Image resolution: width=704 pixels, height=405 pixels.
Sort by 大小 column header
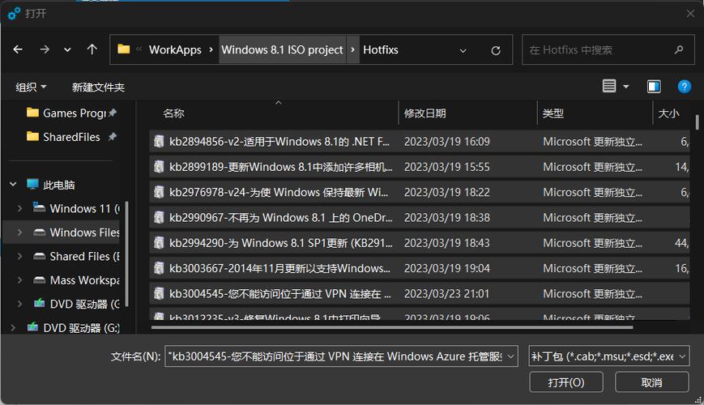point(668,113)
